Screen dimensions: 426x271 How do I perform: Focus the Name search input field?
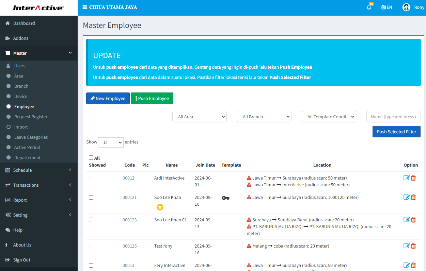click(393, 117)
